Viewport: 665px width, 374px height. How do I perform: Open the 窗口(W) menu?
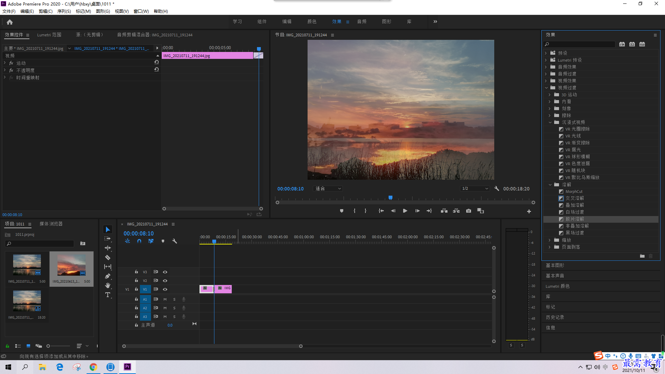(x=141, y=11)
